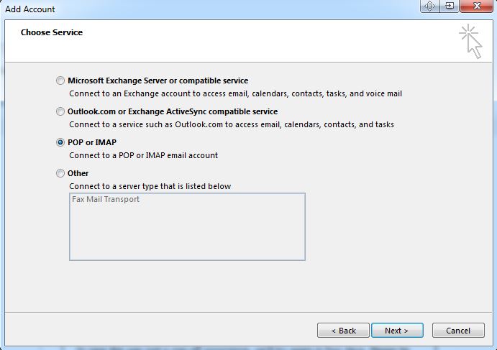
Task: Click the Choose Service heading
Action: [x=52, y=32]
